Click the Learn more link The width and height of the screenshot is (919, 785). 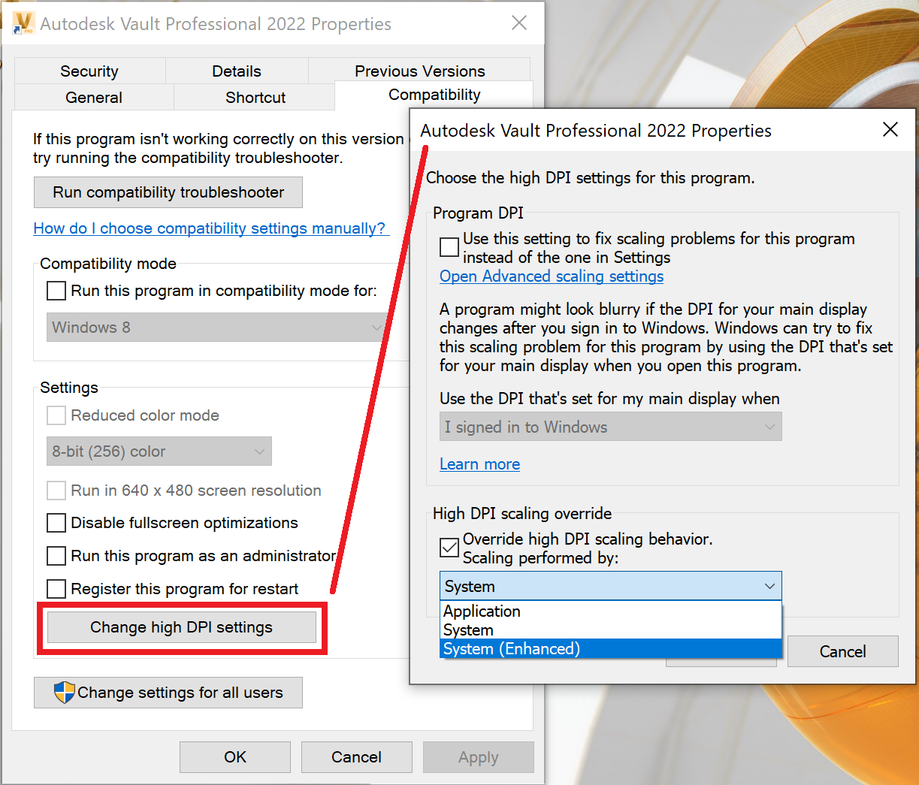(479, 463)
